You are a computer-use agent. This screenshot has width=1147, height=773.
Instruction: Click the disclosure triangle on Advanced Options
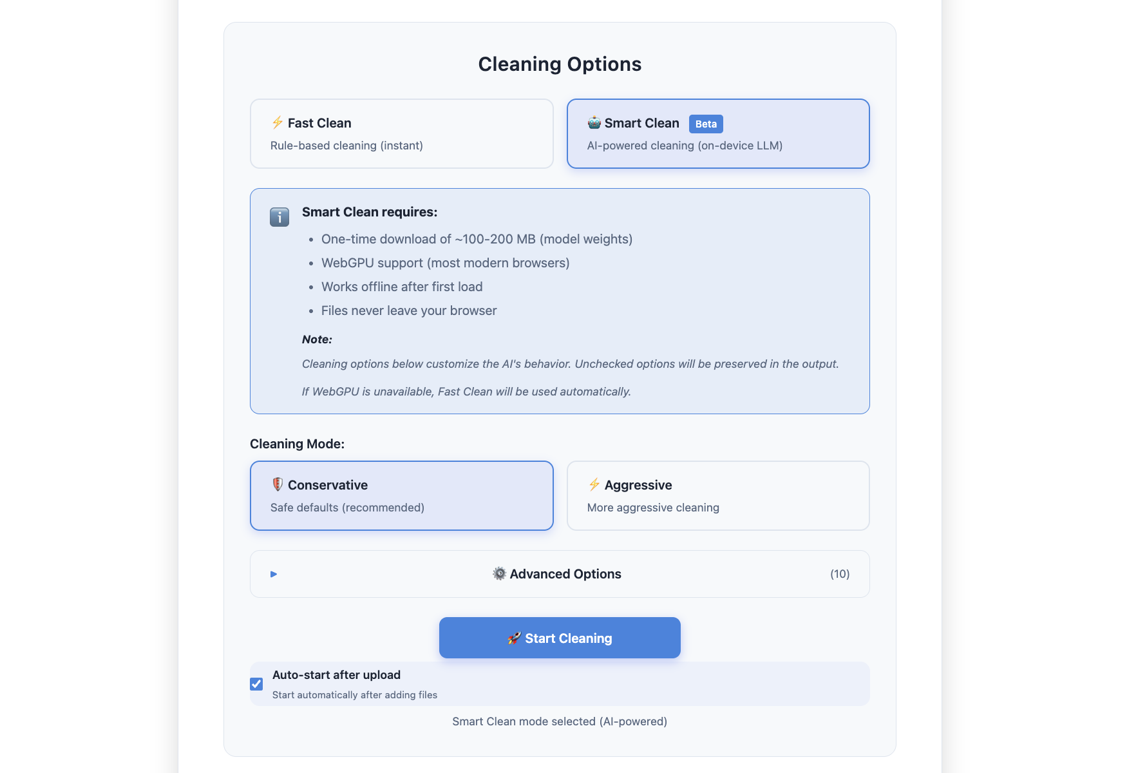pos(272,573)
